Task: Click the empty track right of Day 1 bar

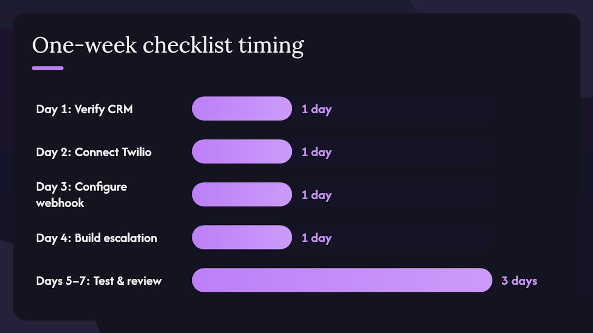Action: (412, 109)
